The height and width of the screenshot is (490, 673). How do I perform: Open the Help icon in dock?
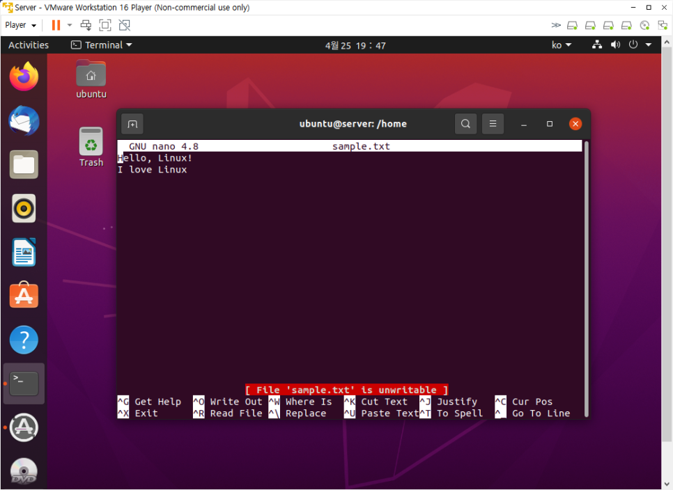click(24, 340)
